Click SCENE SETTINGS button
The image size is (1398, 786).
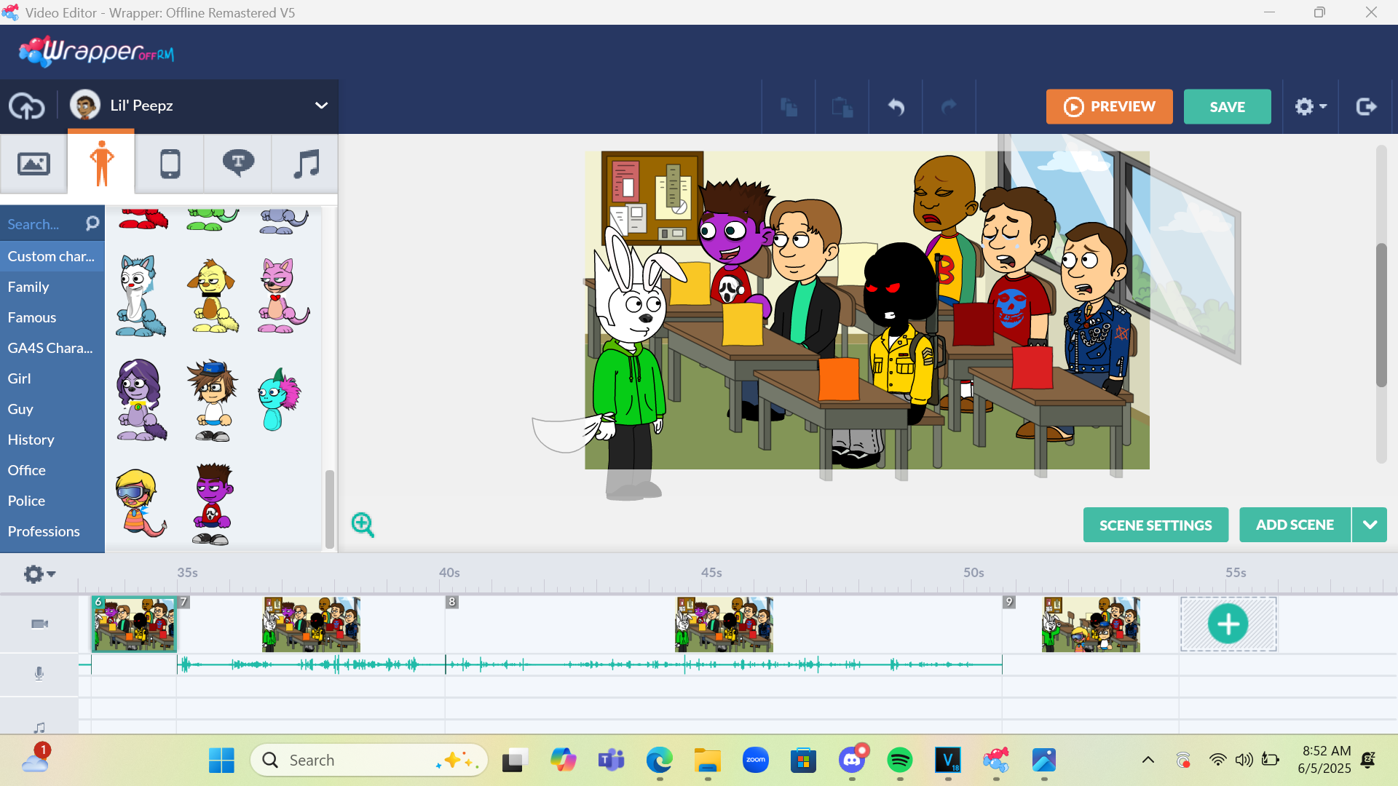click(1156, 525)
